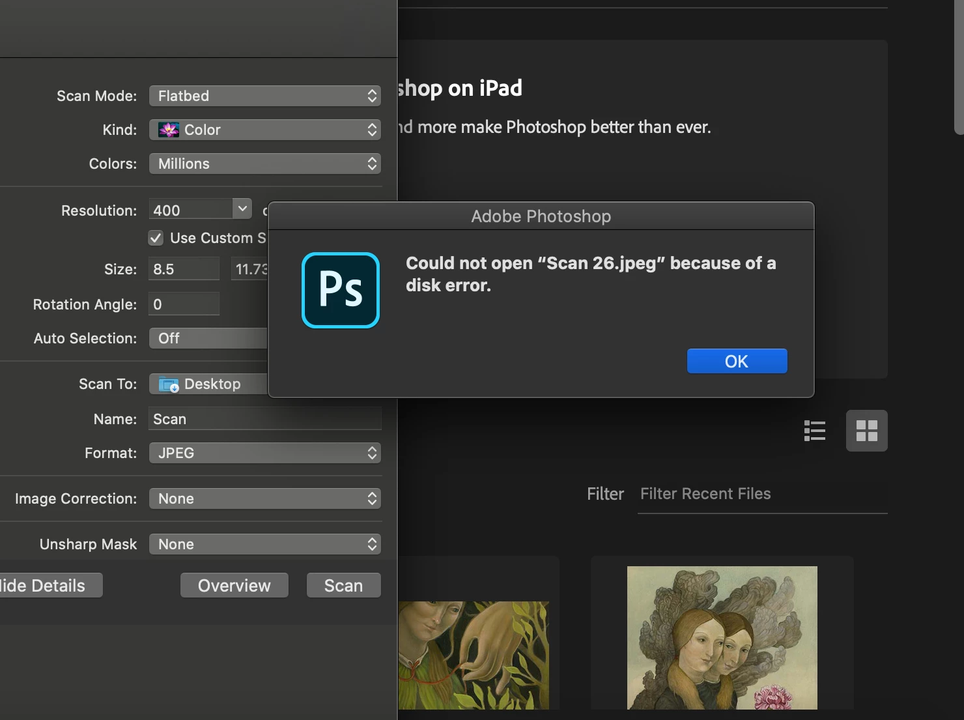The image size is (964, 720).
Task: Open the Scan Mode Flatbed dropdown
Action: (x=264, y=96)
